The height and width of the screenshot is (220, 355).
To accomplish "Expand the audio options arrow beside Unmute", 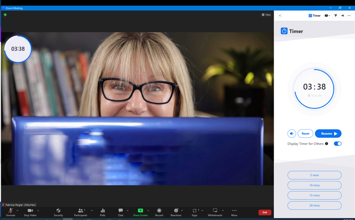I will [x=18, y=211].
